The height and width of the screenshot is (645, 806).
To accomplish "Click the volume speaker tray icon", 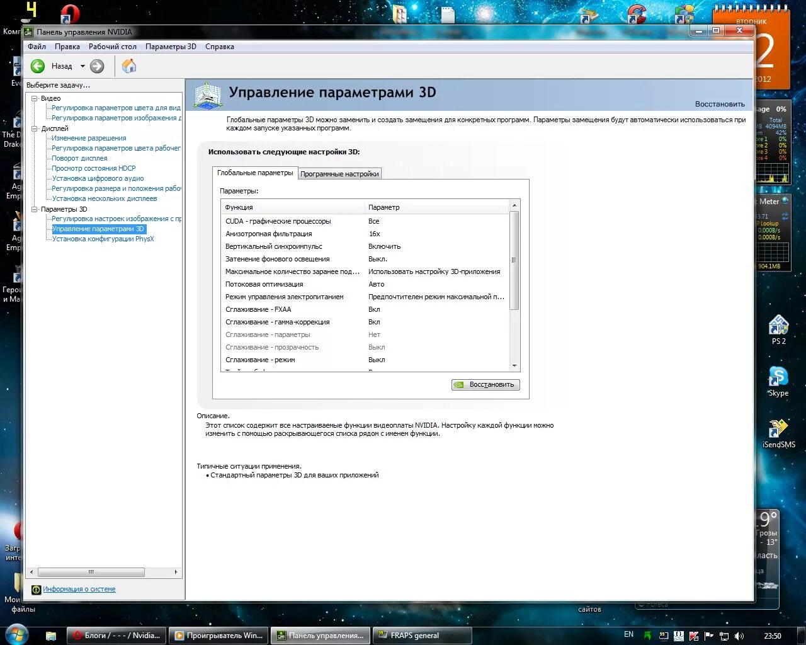I will click(739, 636).
